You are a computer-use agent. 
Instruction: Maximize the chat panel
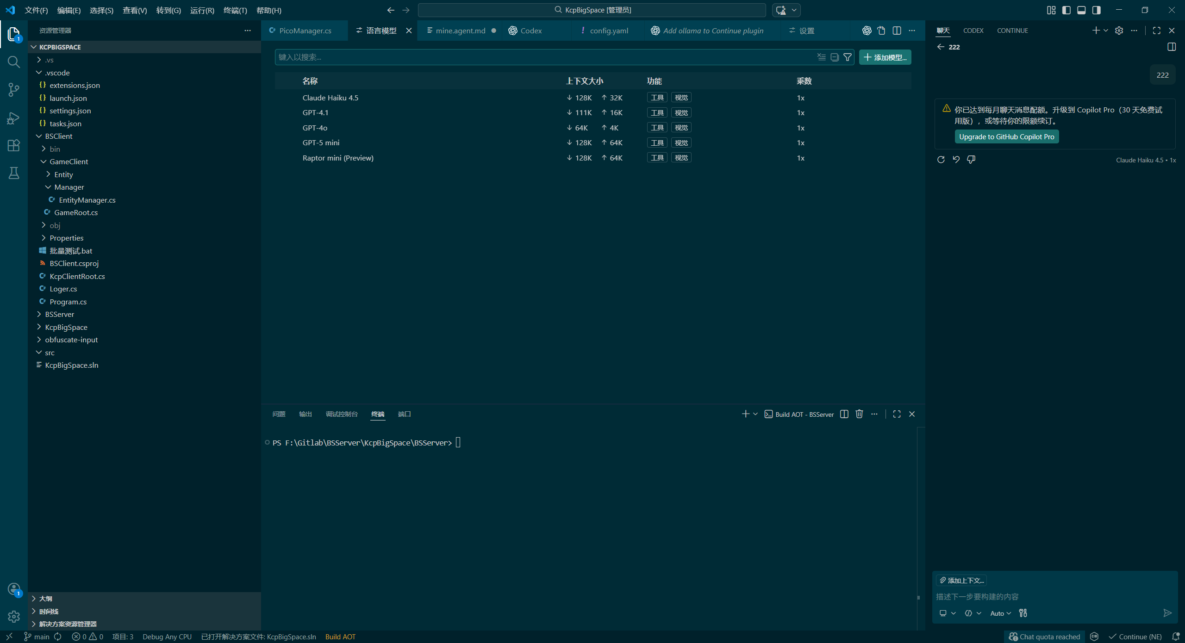point(1157,31)
